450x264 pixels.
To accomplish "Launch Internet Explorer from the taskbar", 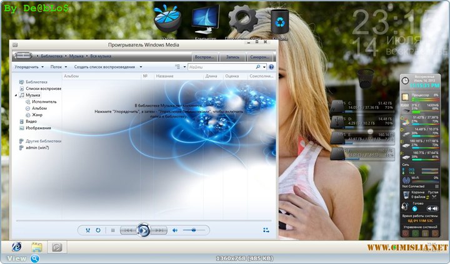I will click(14, 247).
